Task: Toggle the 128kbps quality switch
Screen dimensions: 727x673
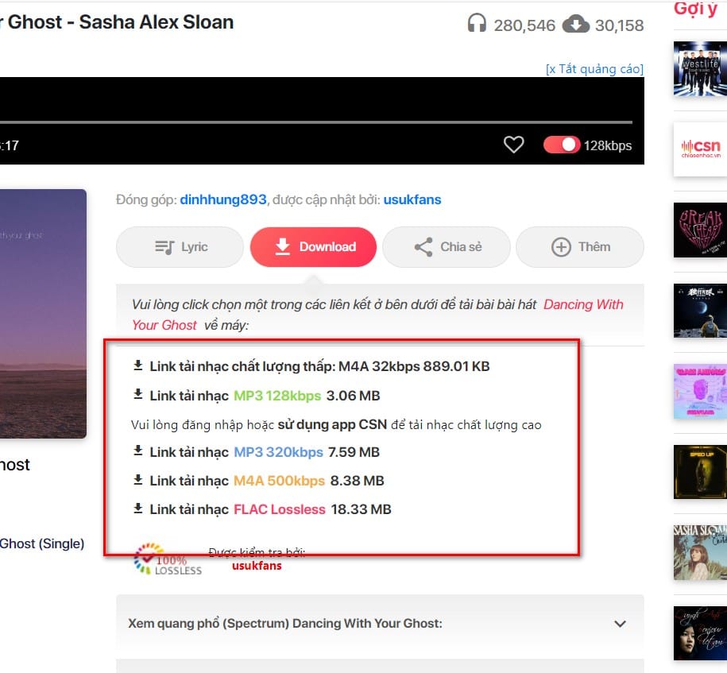Action: click(562, 145)
